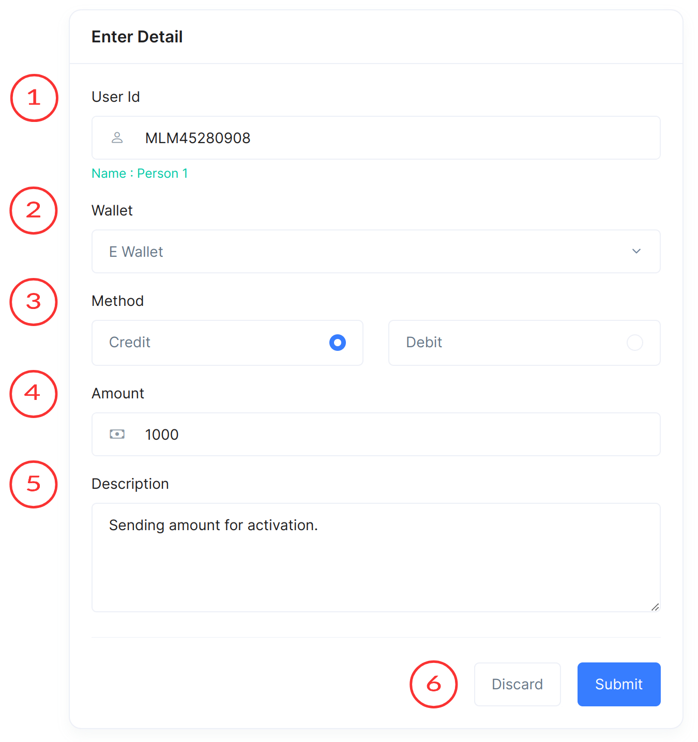Open the E Wallet dropdown
This screenshot has height=742, width=698.
coord(362,252)
